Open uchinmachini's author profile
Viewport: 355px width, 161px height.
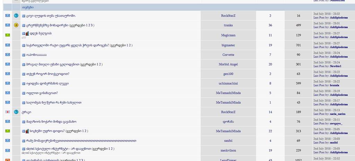point(228,83)
